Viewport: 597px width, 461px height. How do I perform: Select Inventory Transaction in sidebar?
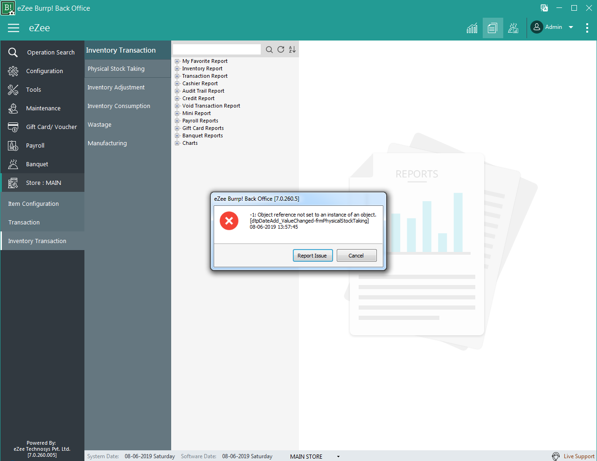(x=42, y=241)
